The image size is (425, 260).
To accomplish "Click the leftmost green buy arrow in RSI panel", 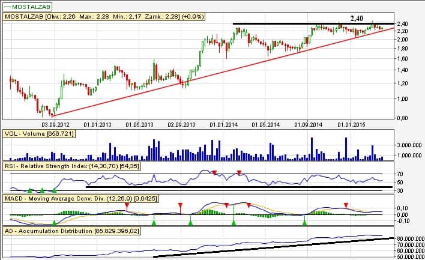I will click(29, 190).
